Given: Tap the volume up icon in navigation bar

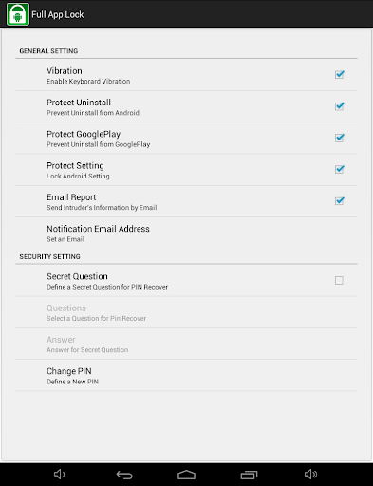Looking at the screenshot, I should click(310, 474).
